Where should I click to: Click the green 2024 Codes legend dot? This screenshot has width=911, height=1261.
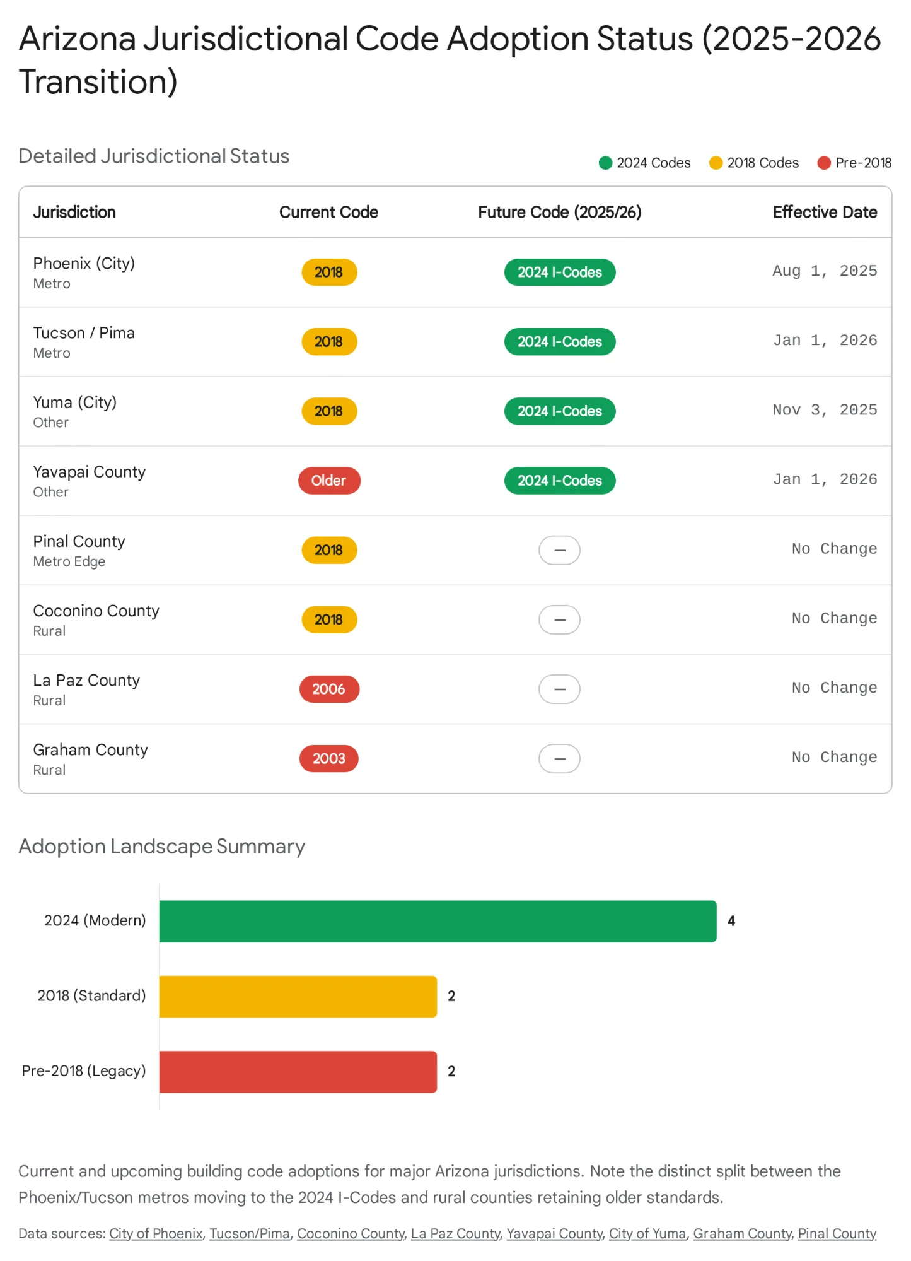605,163
